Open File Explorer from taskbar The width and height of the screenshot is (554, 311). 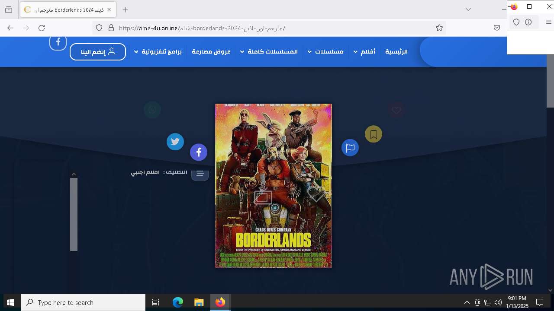[199, 302]
